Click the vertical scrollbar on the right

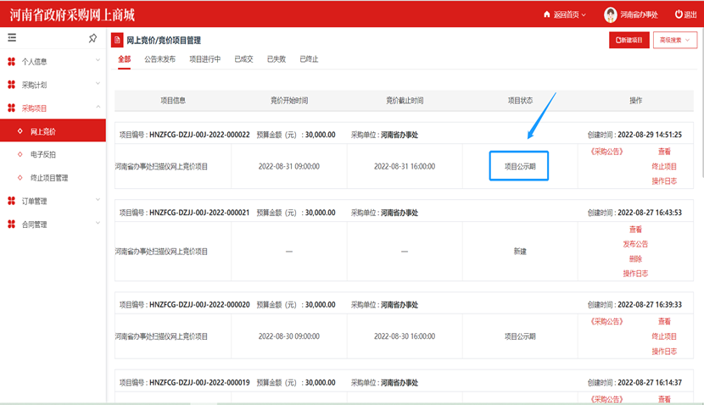701,103
